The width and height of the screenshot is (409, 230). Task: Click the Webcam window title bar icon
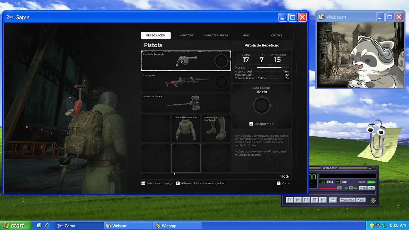pos(321,17)
